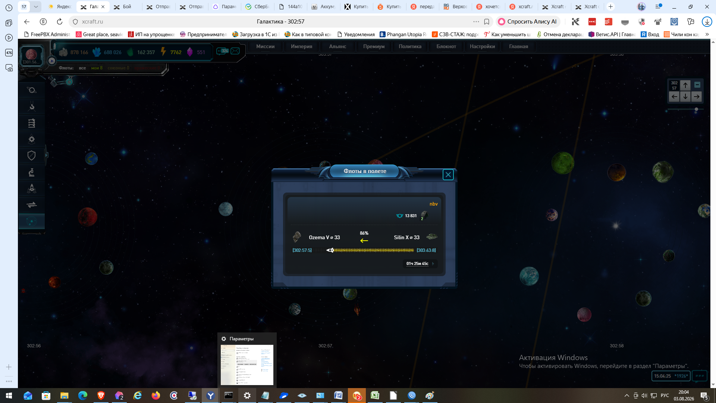Open the Альянс menu
Image resolution: width=716 pixels, height=403 pixels.
pos(338,47)
